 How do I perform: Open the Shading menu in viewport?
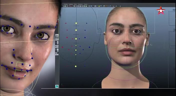point(66,4)
